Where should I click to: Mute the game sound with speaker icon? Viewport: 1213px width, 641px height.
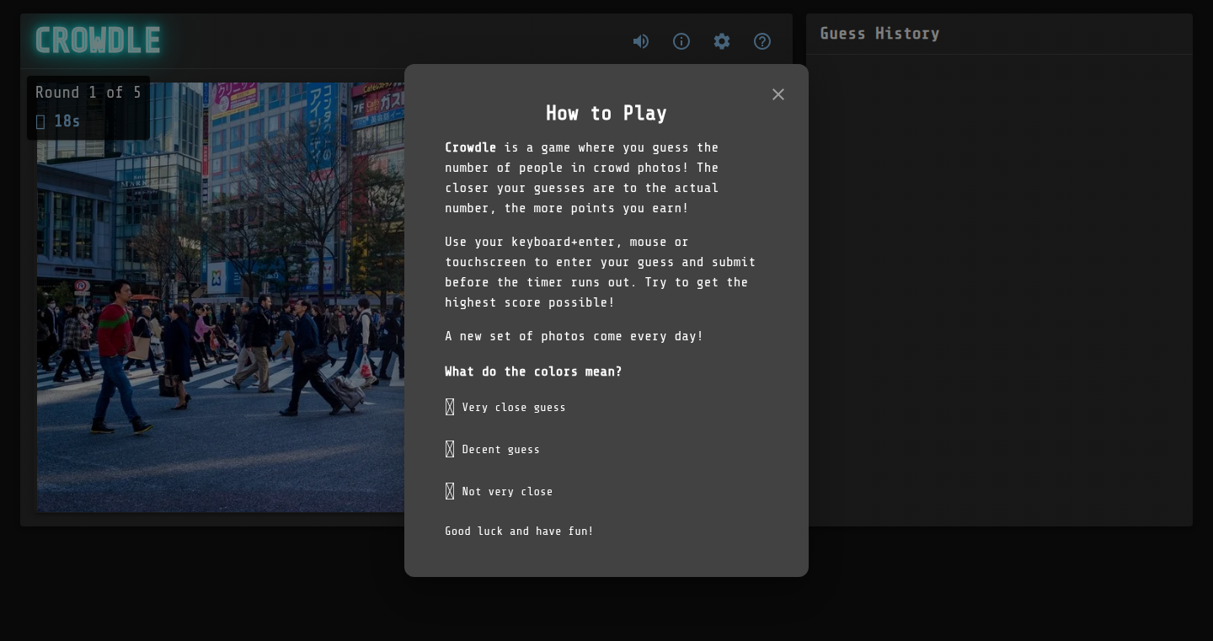(641, 41)
